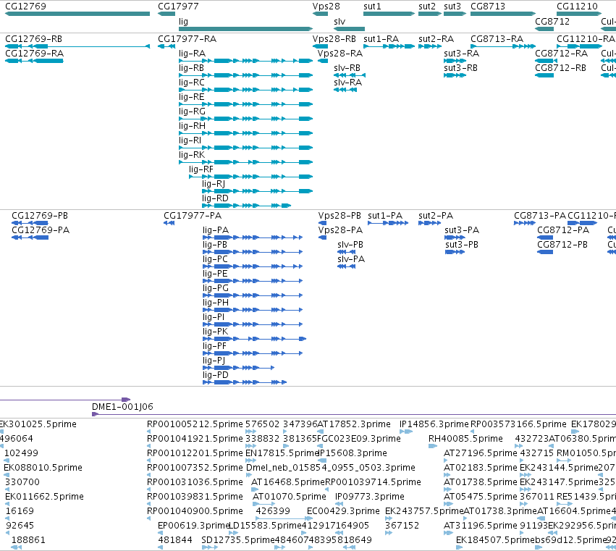The width and height of the screenshot is (616, 551).
Task: Select EST RP001005212.5prime label
Action: click(x=195, y=424)
